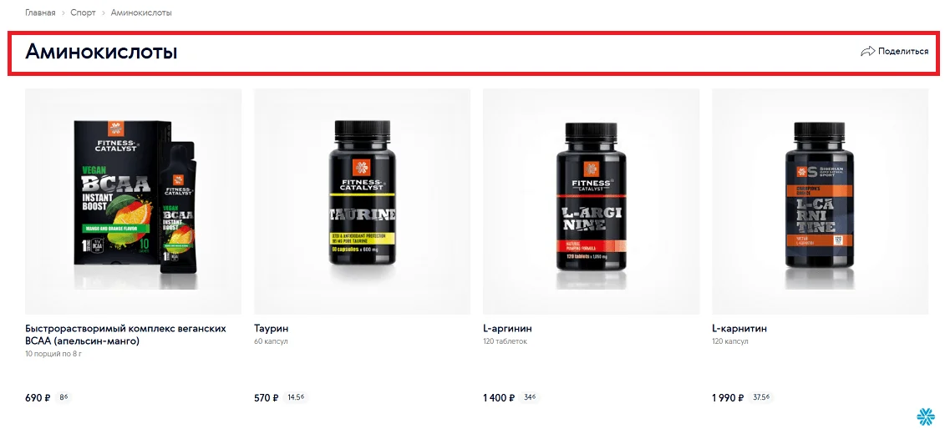The image size is (945, 434).
Task: Click the share arrow icon
Action: 867,52
